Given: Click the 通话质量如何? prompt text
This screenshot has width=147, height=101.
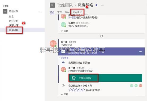Looking at the screenshot, I should [x=93, y=90].
